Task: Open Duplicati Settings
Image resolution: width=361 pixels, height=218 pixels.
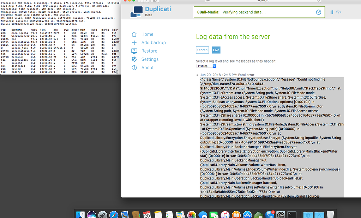Action: pyautogui.click(x=145, y=59)
